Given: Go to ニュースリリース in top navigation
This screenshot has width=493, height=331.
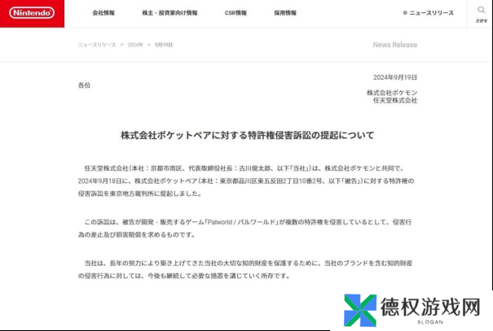Looking at the screenshot, I should click(x=429, y=13).
